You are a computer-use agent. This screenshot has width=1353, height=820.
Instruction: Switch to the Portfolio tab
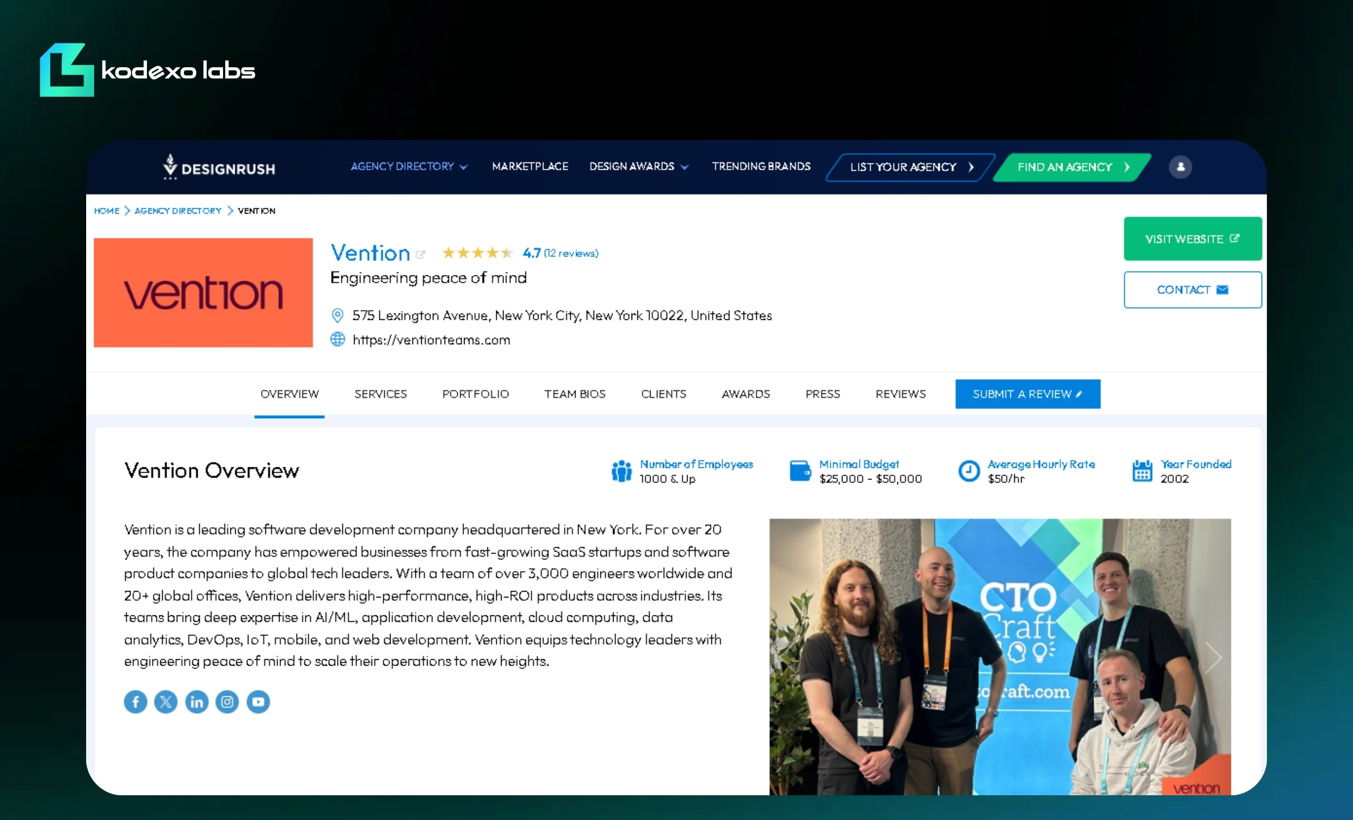(476, 394)
